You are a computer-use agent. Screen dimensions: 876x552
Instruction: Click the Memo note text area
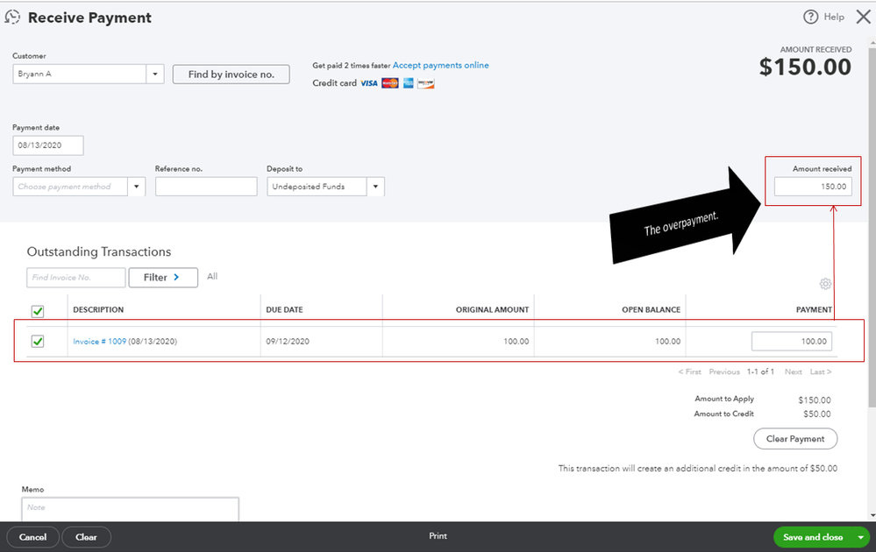[130, 509]
